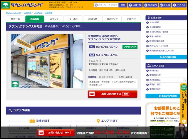Open the 法人様 header button
188x139 pixels.
[165, 5]
